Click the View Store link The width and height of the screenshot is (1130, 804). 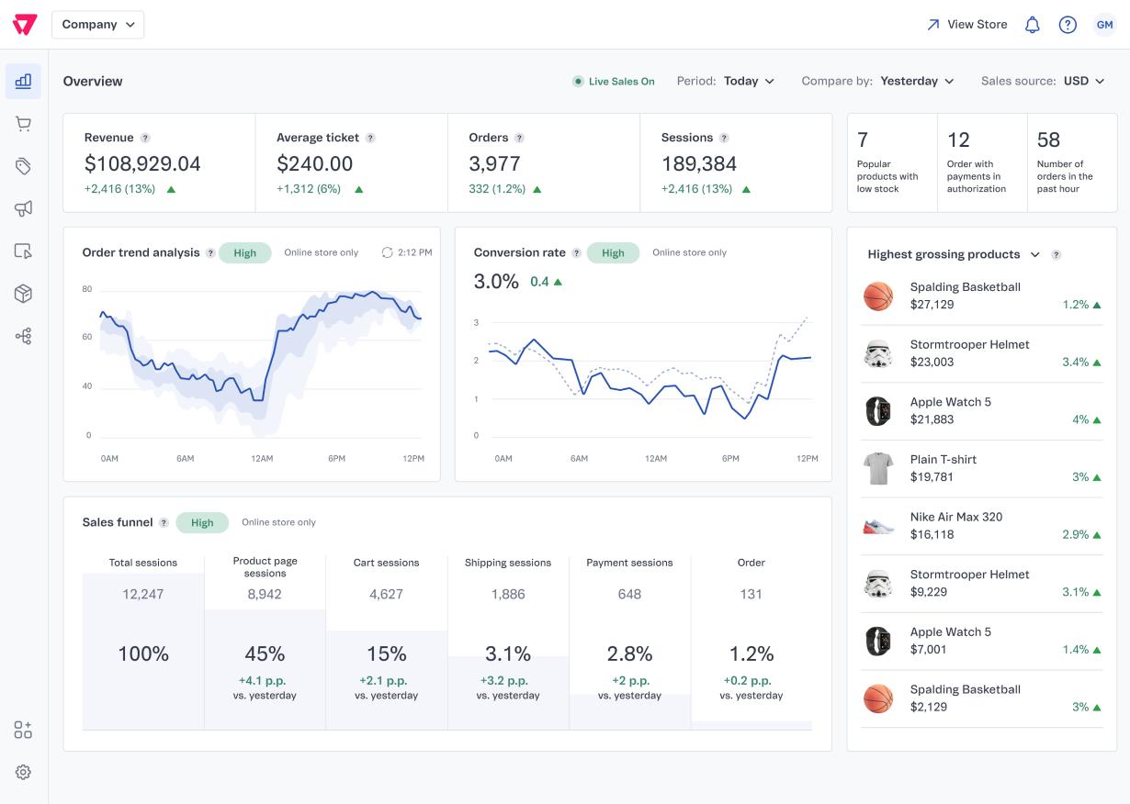[966, 25]
